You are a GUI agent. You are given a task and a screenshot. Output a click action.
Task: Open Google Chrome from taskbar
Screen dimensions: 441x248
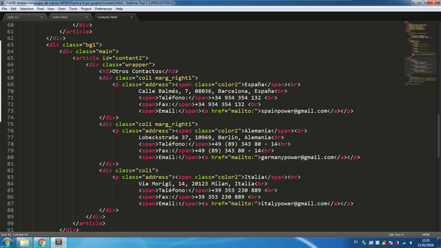41,242
